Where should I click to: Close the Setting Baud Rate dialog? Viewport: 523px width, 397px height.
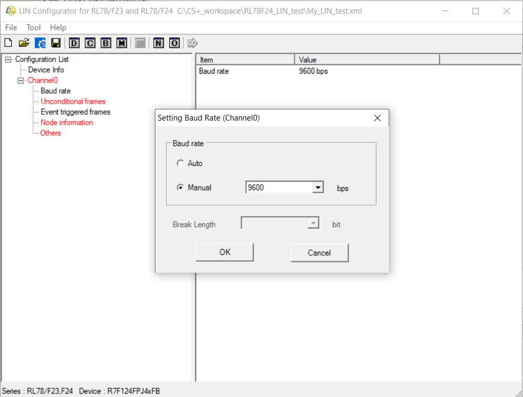(x=377, y=118)
